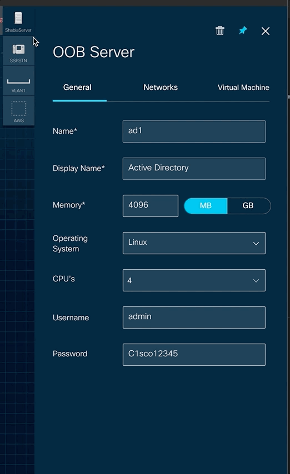Click the Username label
Screen dimensions: 290x474
click(71, 317)
